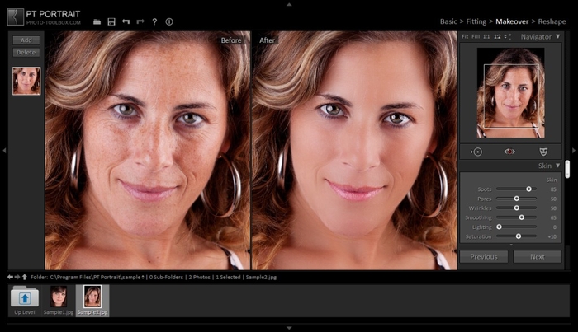
Task: Click the '0 Sub-Folders' status text
Action: (166, 278)
